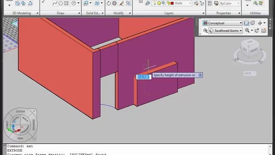The image size is (275, 155).
Task: Toggle freeze sun icon for Walls layer
Action: pyautogui.click(x=159, y=3)
